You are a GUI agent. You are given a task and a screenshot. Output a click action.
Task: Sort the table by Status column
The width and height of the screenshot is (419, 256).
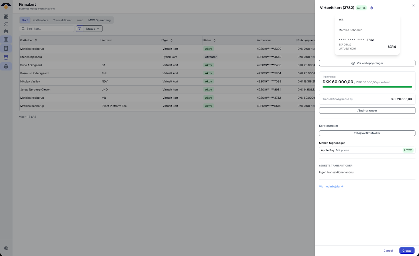214,40
